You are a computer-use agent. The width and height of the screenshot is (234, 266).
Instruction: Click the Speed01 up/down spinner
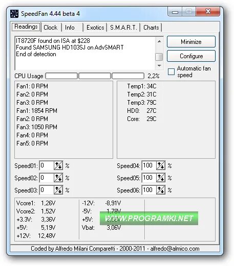point(58,165)
